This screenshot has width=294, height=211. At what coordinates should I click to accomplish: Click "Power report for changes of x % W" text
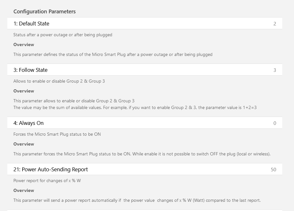[x=47, y=181]
